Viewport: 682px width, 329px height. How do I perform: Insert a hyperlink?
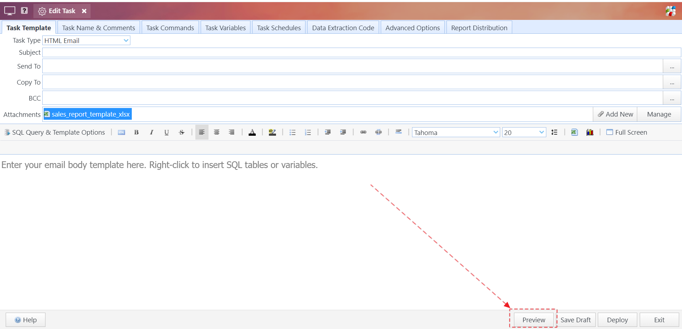point(363,132)
